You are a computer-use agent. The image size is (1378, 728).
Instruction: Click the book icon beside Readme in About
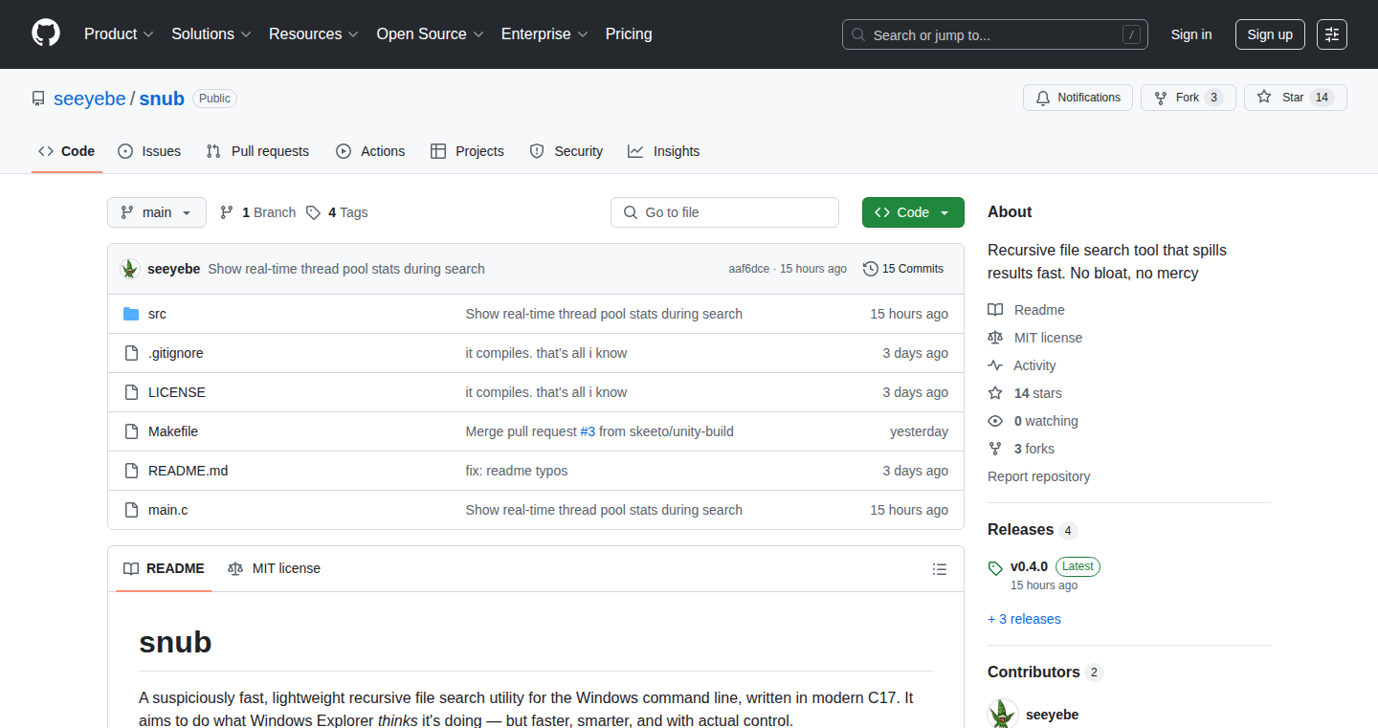click(995, 310)
